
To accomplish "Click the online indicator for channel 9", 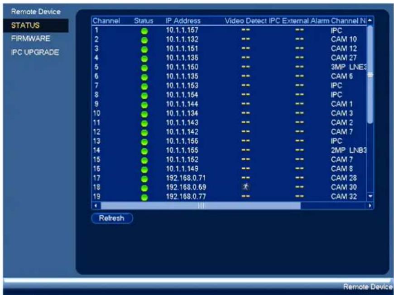I will [144, 105].
